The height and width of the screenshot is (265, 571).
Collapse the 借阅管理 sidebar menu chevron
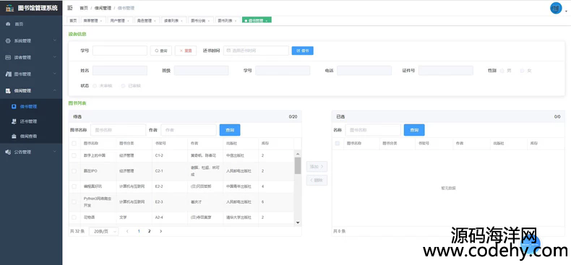(x=55, y=90)
